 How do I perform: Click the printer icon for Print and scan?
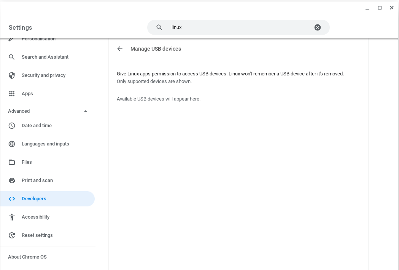12,181
